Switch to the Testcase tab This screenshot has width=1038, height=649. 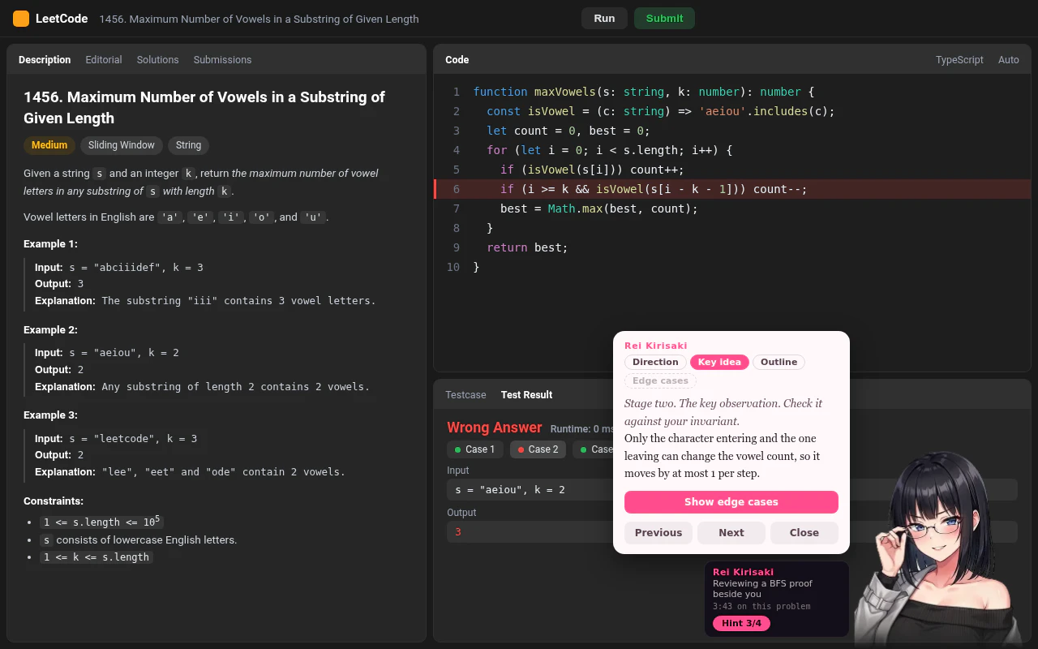pyautogui.click(x=465, y=395)
